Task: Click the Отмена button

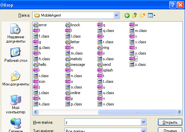Action: 170,130
